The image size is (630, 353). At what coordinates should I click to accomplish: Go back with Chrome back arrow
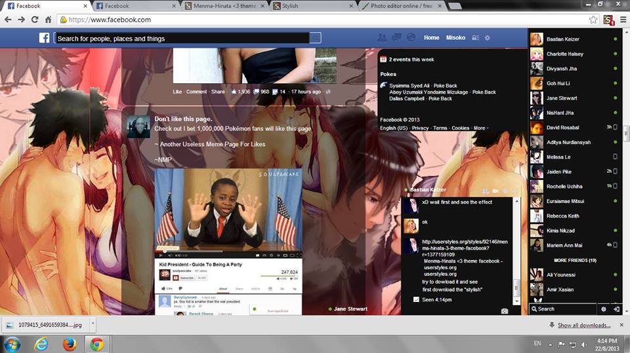[x=8, y=19]
